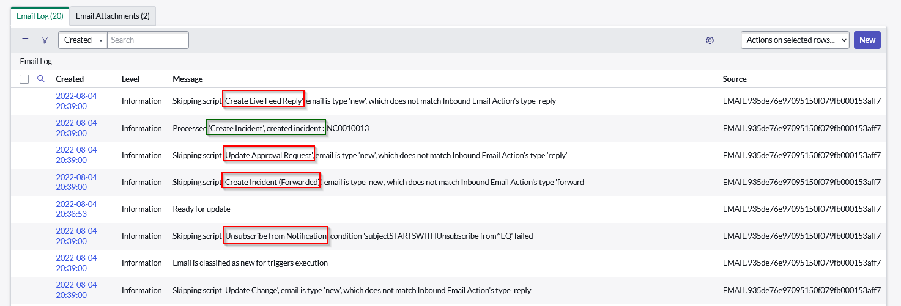Click Source value in Create Incident (Forwarded) row
The width and height of the screenshot is (901, 306).
pos(802,182)
